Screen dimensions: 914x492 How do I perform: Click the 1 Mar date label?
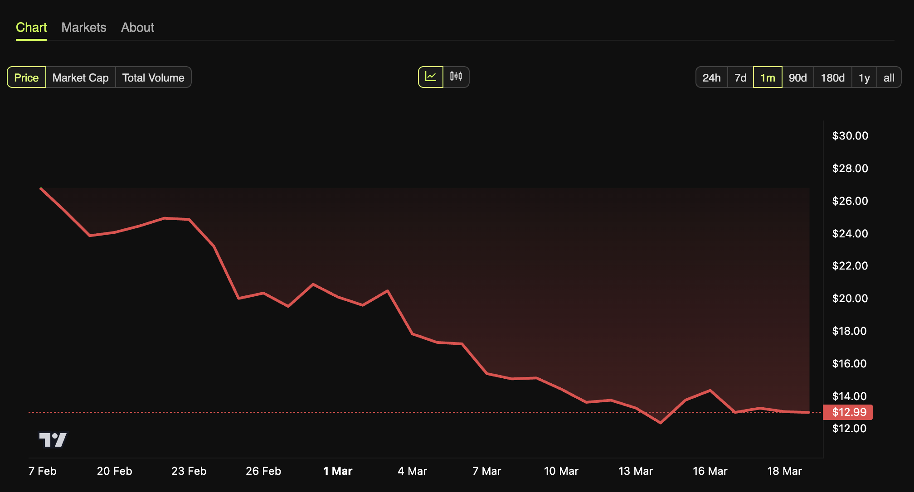point(338,471)
